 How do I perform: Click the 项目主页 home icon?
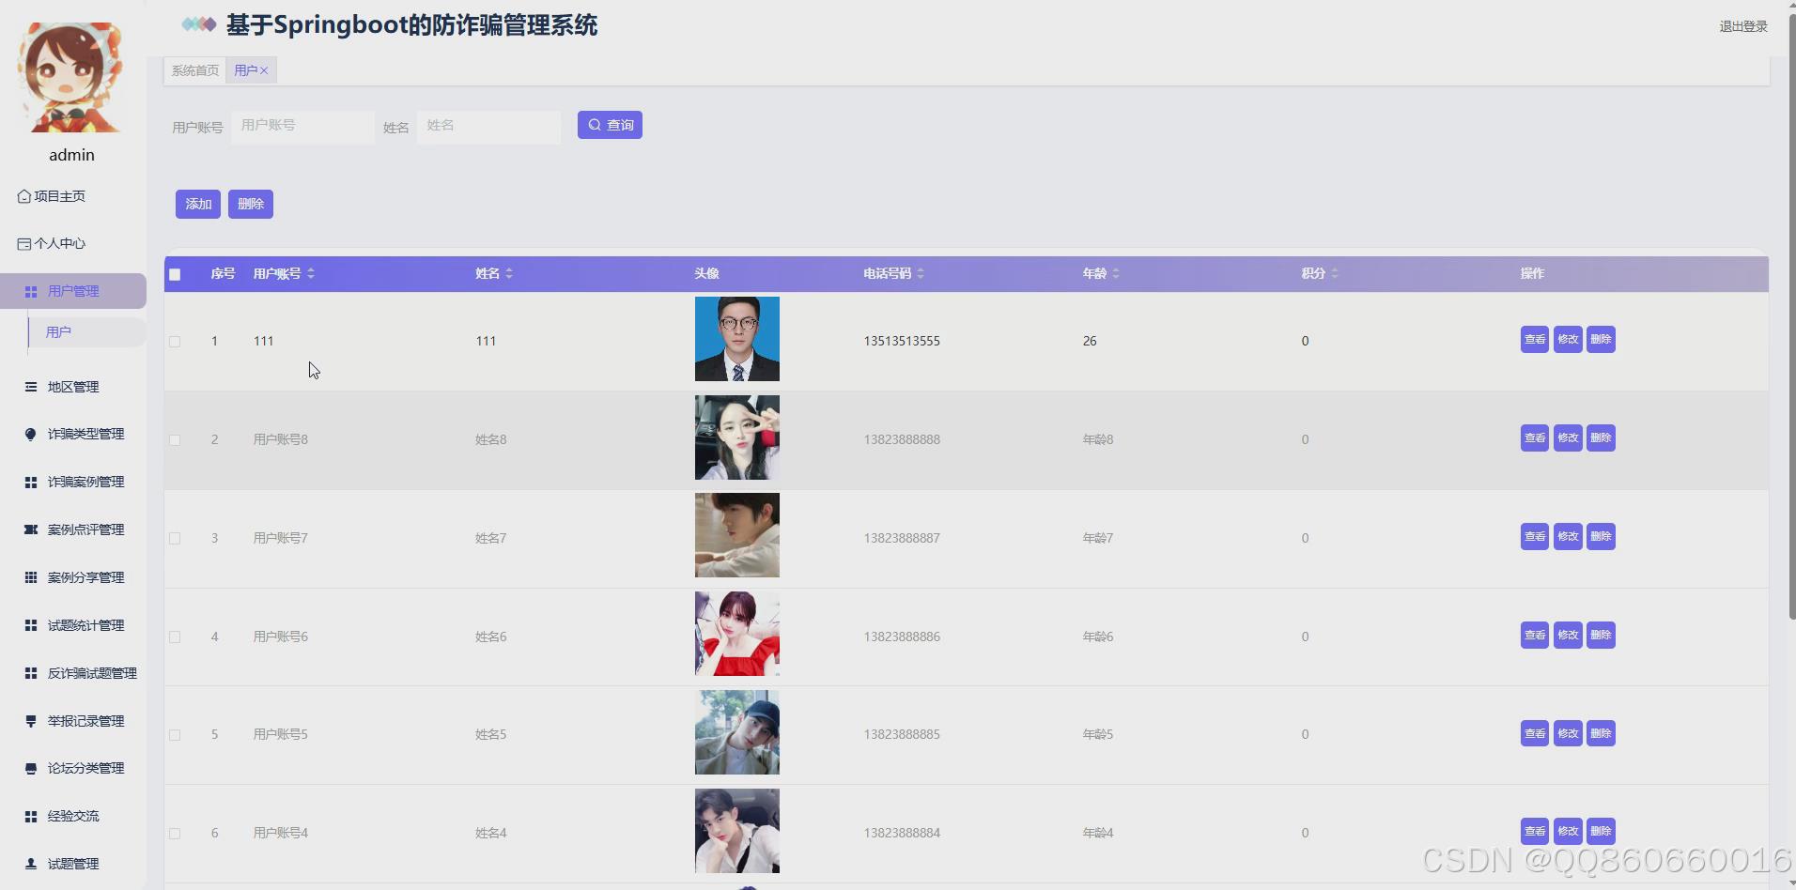pos(24,196)
